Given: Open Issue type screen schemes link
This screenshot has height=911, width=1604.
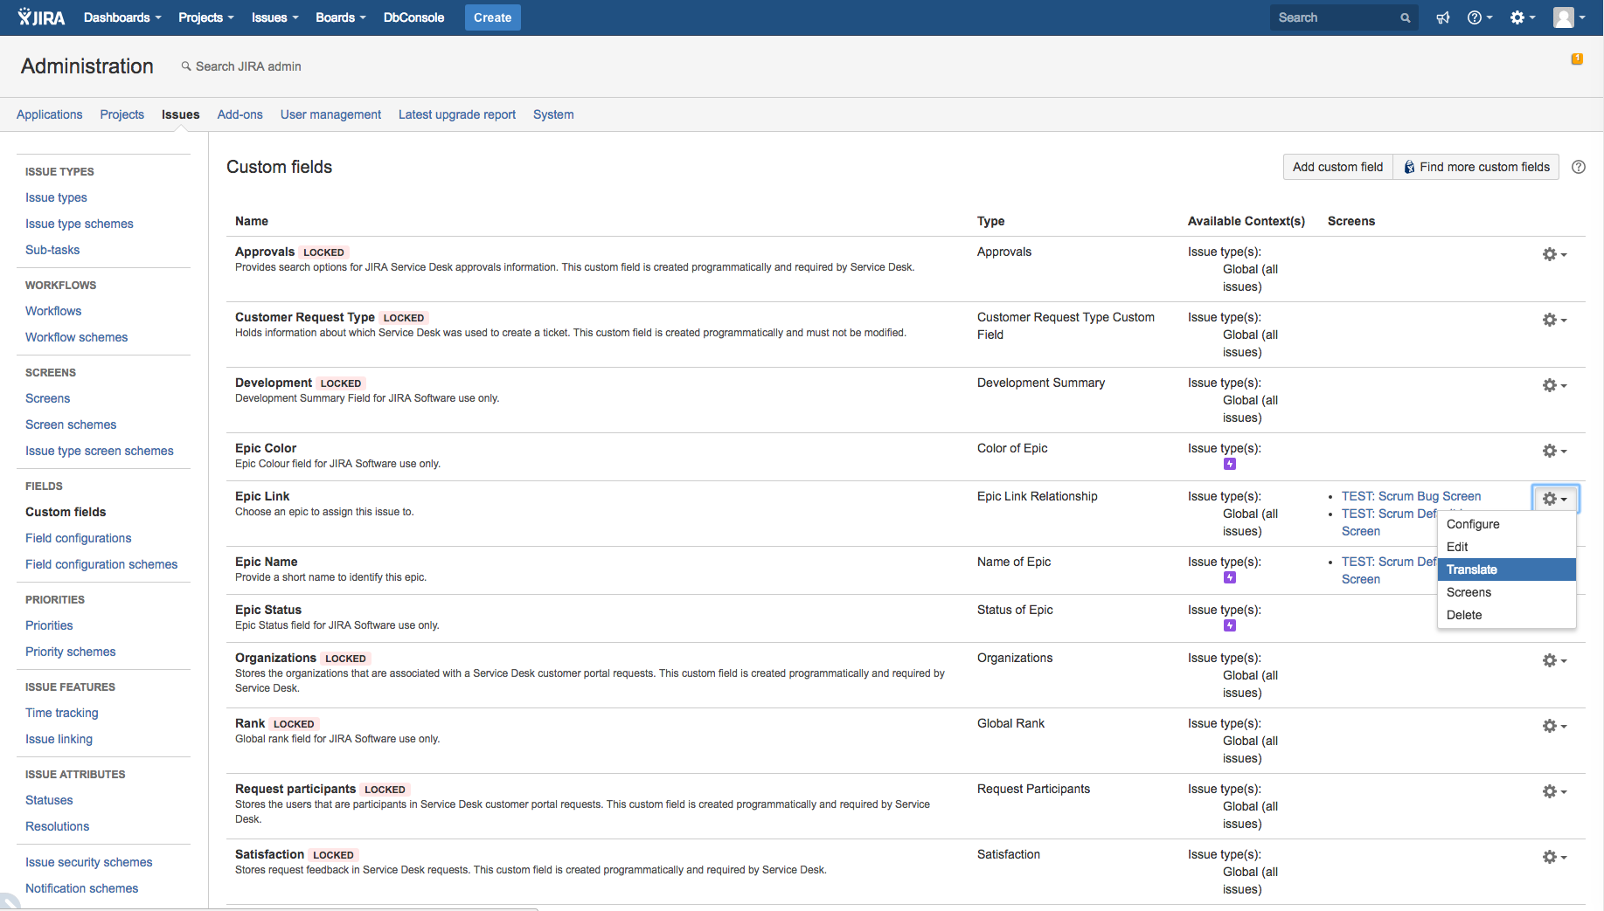Looking at the screenshot, I should (x=100, y=451).
